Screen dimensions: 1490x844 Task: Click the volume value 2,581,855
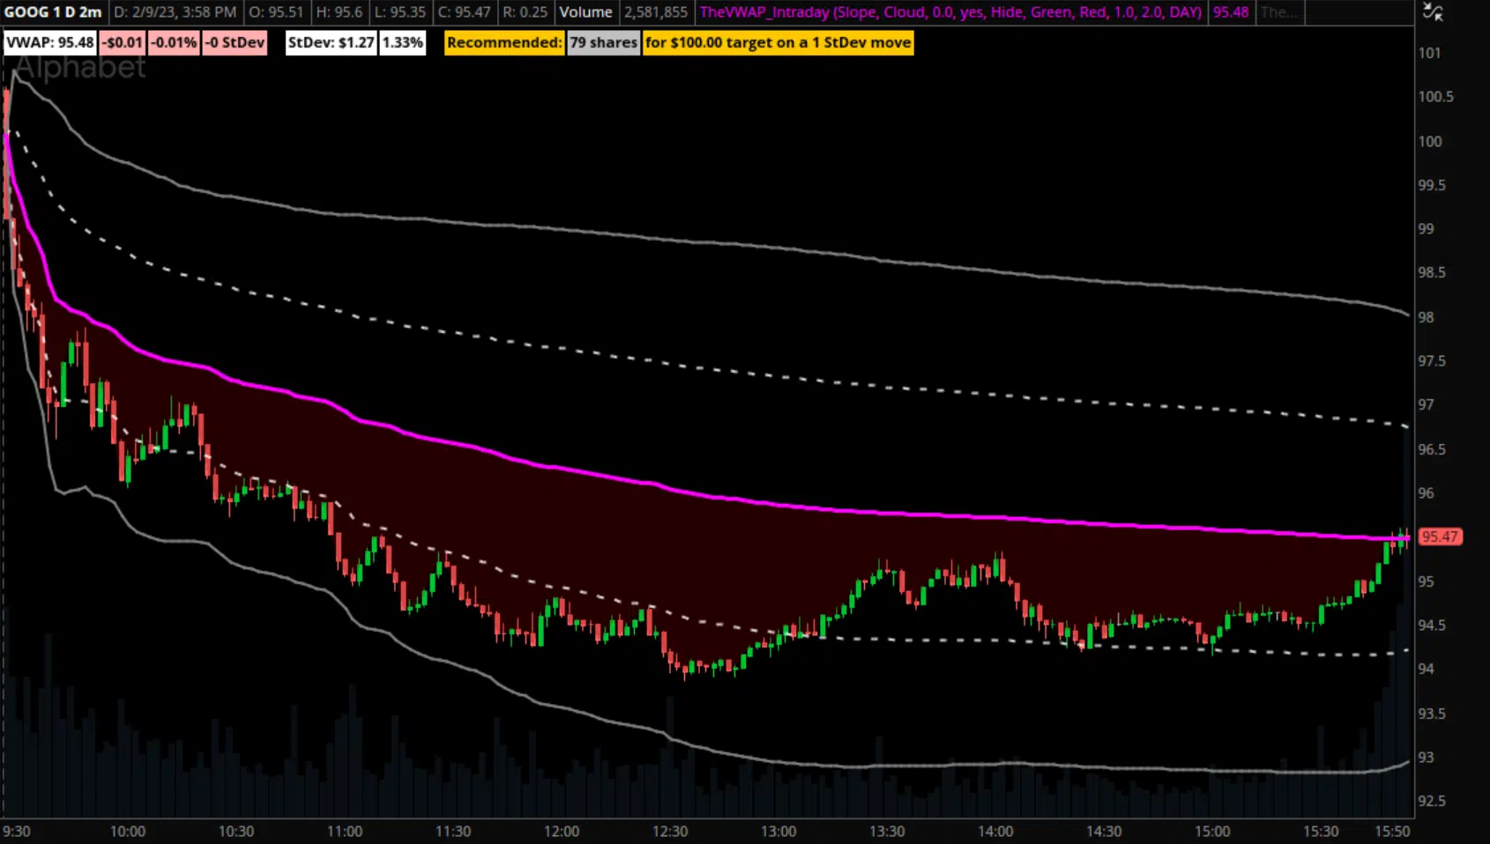pyautogui.click(x=655, y=12)
